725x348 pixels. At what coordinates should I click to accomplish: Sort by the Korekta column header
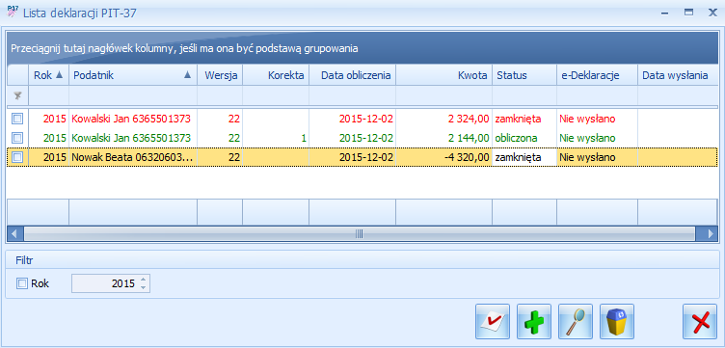point(276,76)
